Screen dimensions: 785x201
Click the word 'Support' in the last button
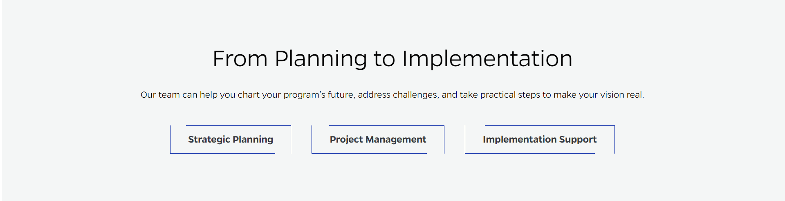[x=578, y=139]
